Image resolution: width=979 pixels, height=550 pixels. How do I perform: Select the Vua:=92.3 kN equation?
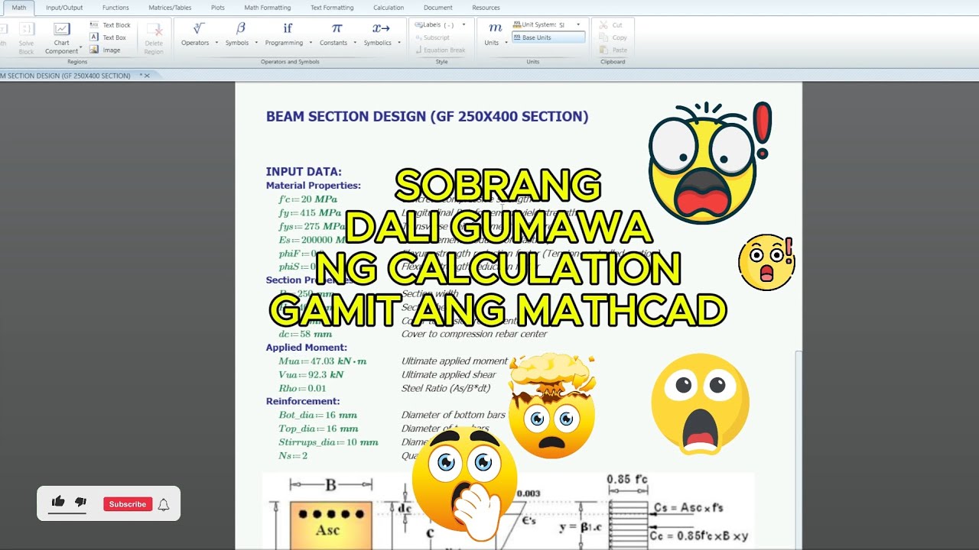(311, 375)
